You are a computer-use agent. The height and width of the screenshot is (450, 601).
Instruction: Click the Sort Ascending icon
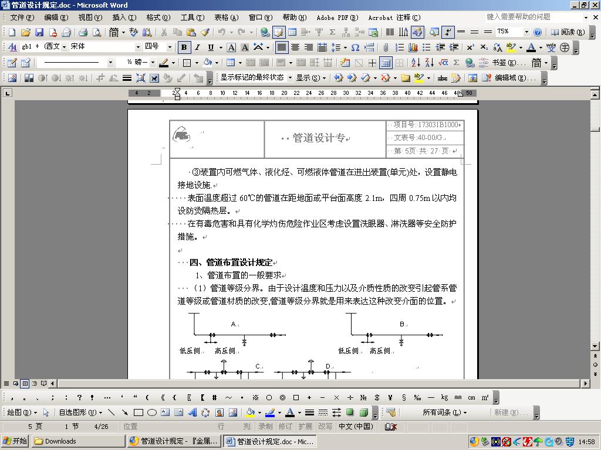pyautogui.click(x=416, y=62)
